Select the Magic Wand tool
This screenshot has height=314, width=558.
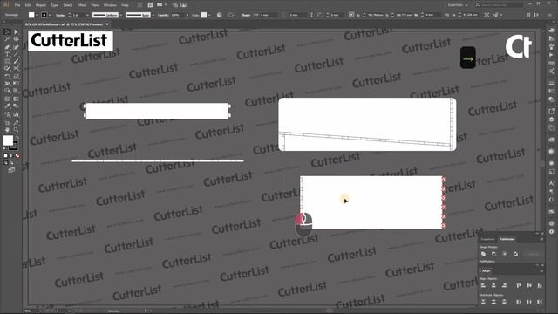[7, 39]
